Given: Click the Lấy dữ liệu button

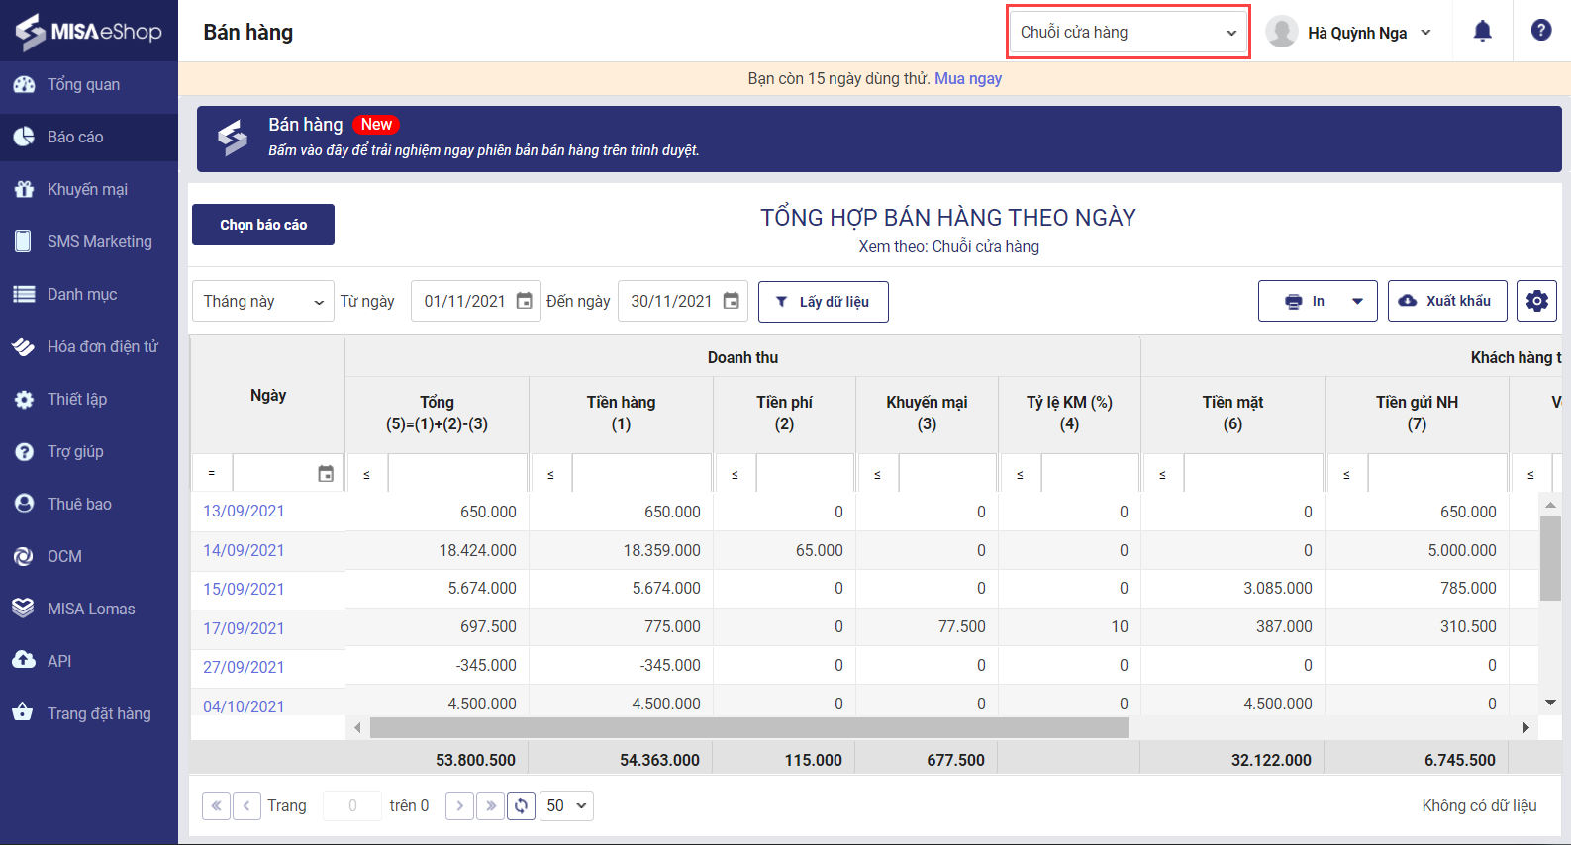Looking at the screenshot, I should pos(823,302).
